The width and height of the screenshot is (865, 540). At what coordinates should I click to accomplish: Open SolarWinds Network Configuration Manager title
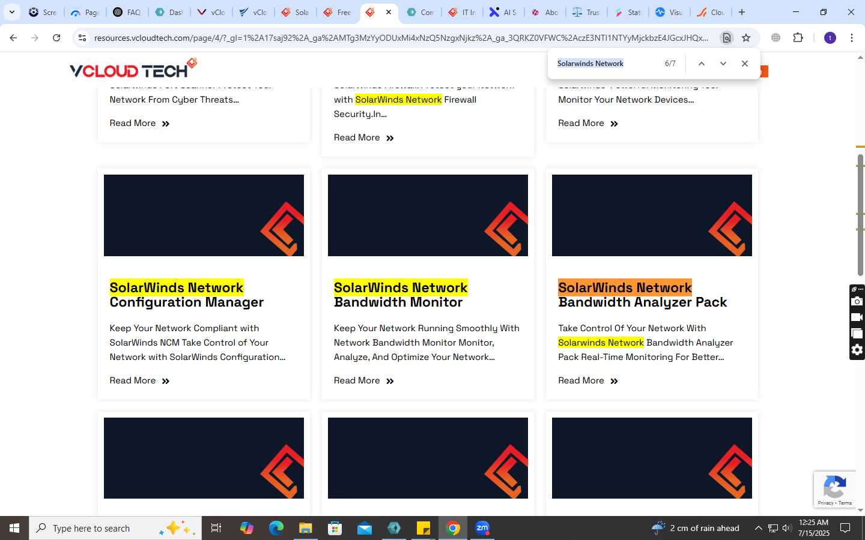click(x=187, y=295)
